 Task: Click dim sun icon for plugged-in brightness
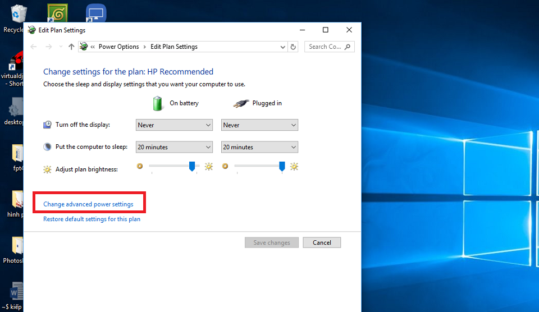click(225, 166)
